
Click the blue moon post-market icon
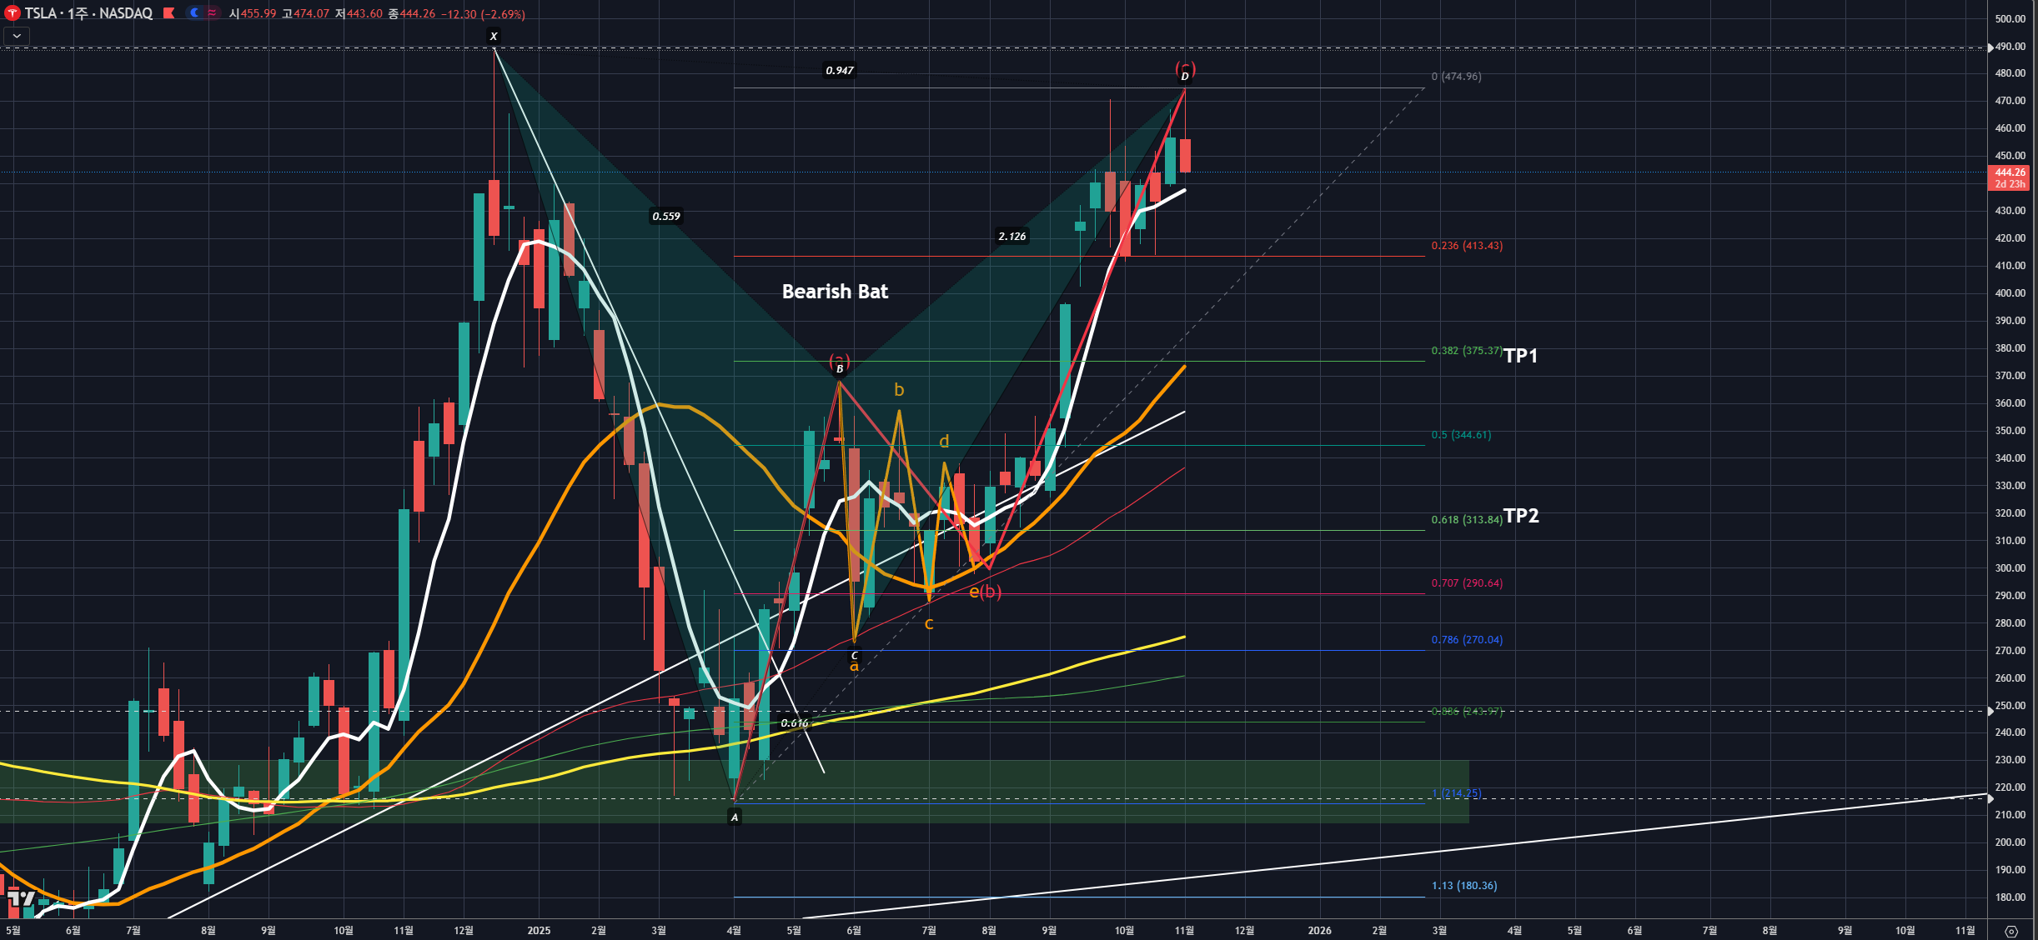point(193,13)
